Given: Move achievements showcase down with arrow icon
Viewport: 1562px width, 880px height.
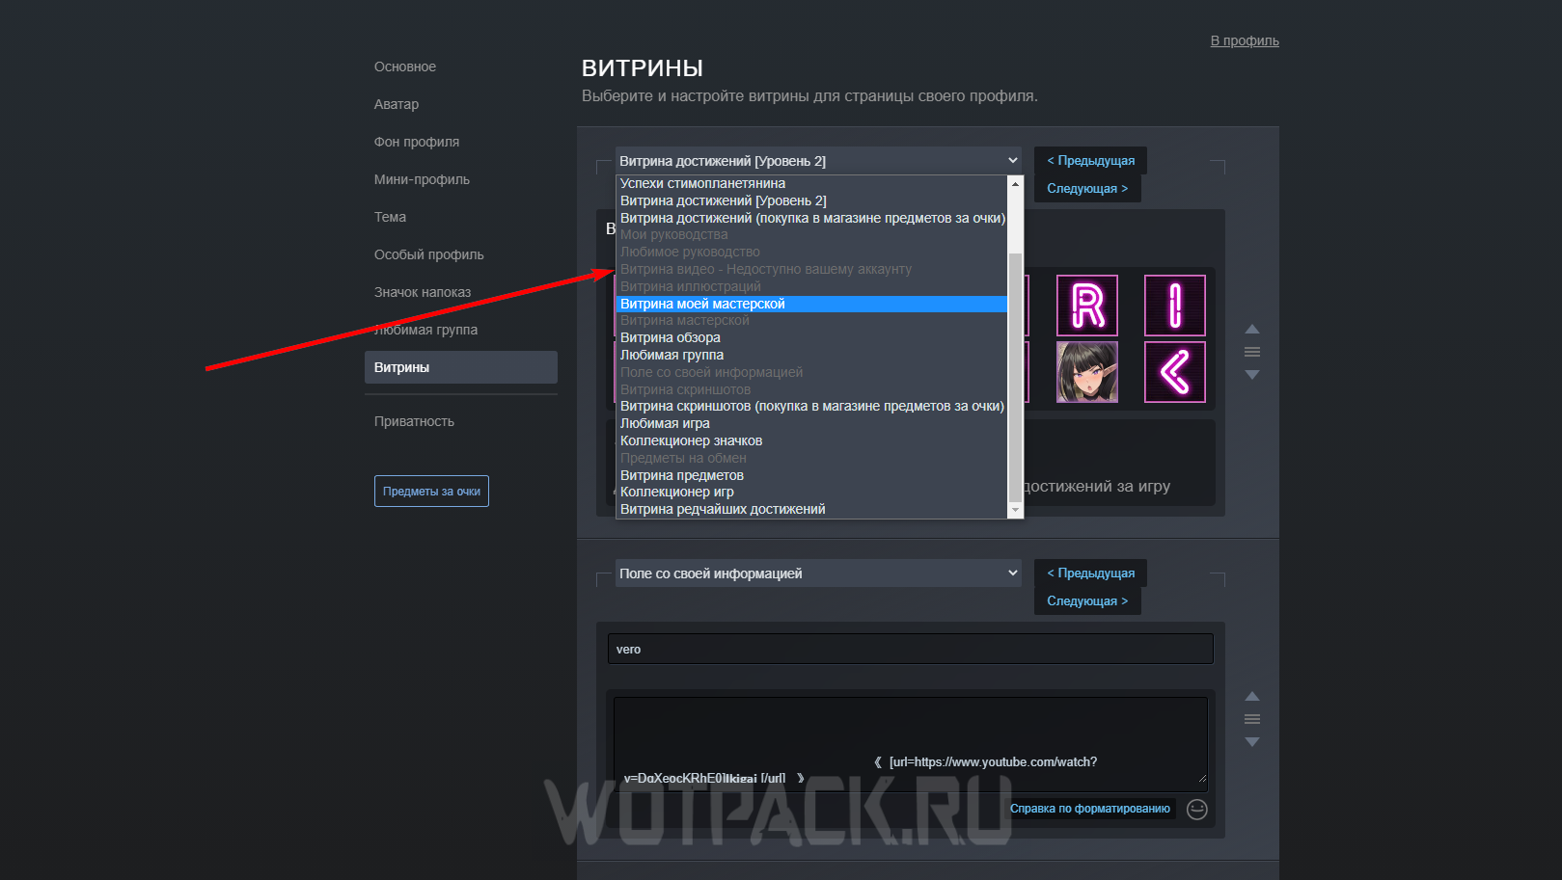Looking at the screenshot, I should click(x=1252, y=375).
